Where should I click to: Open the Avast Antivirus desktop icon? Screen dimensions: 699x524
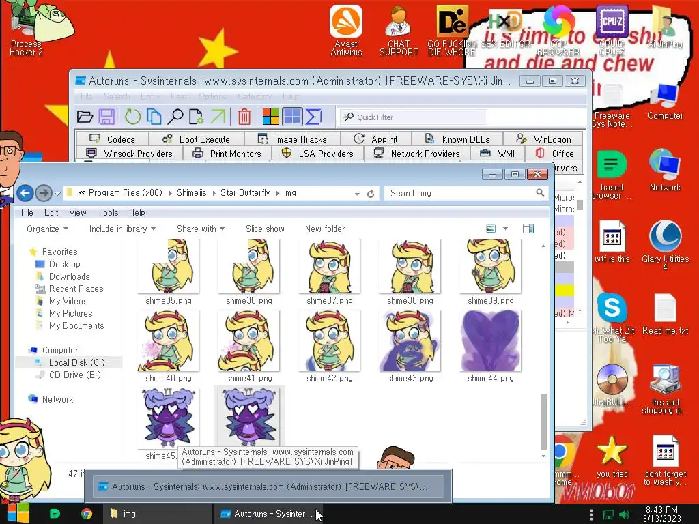click(x=346, y=30)
